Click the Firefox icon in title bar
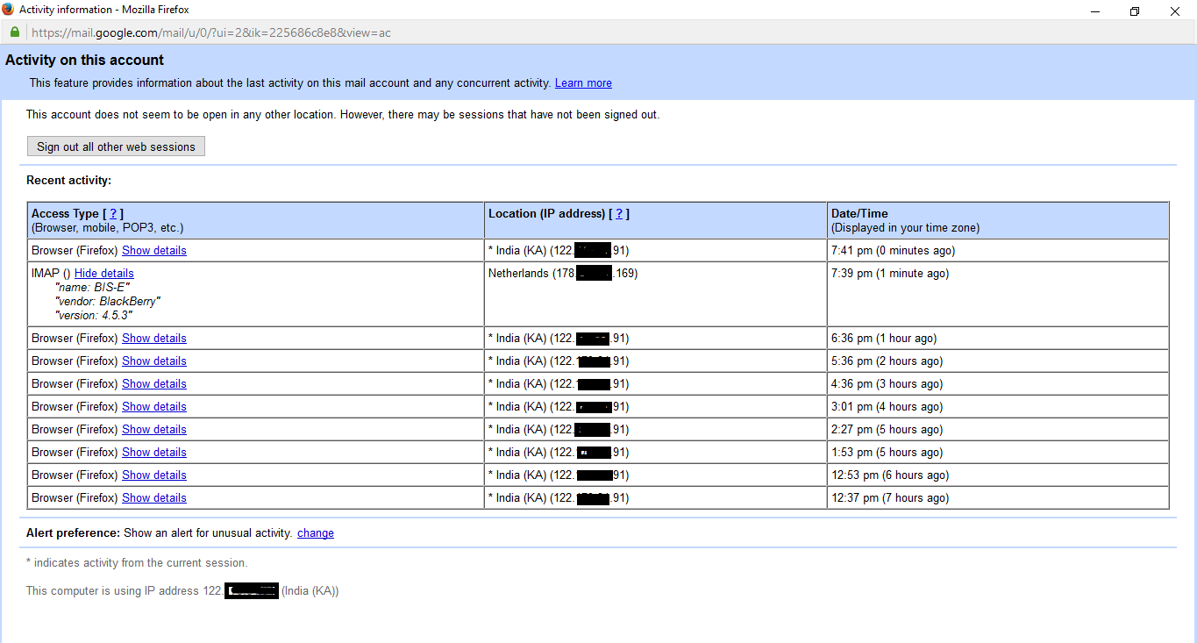1197x643 pixels. coord(8,10)
